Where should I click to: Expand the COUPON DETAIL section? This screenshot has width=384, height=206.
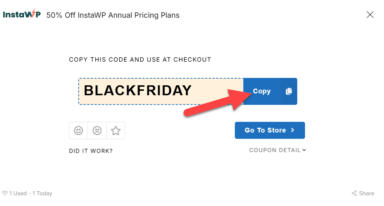click(277, 150)
